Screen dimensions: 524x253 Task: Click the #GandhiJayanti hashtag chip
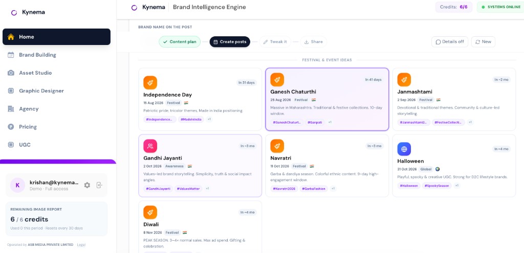pyautogui.click(x=158, y=189)
